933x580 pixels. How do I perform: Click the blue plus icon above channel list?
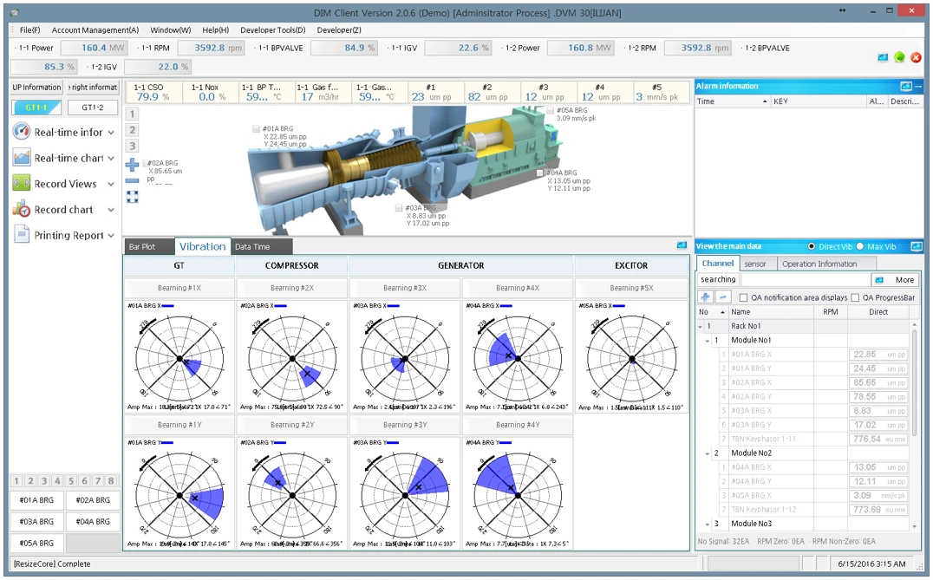(706, 297)
